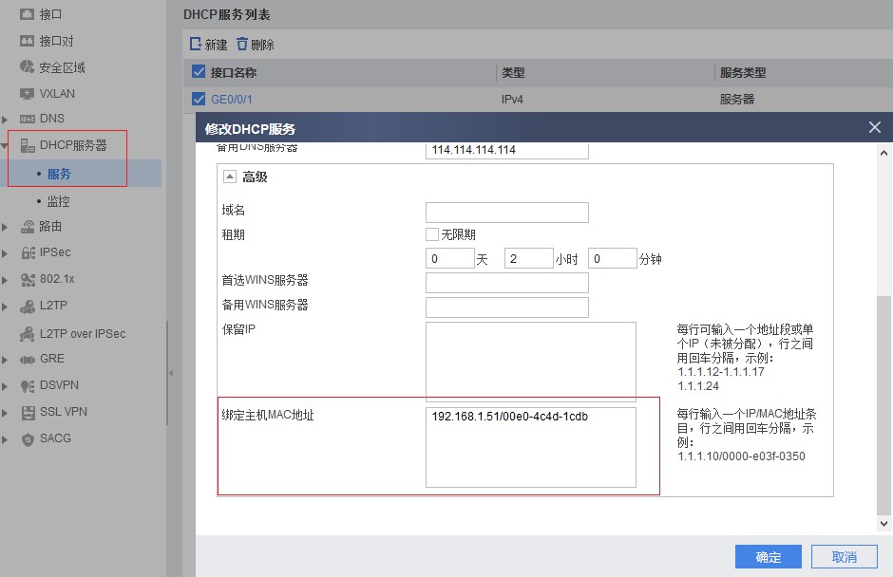
Task: Collapse the DHCP服务器 tree item
Action: 8,147
